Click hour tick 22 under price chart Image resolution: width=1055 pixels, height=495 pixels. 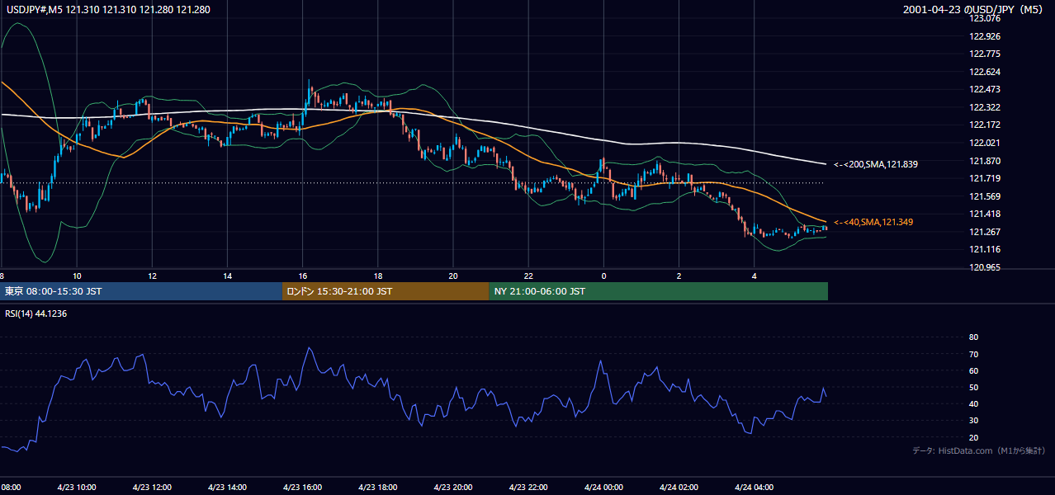click(528, 275)
